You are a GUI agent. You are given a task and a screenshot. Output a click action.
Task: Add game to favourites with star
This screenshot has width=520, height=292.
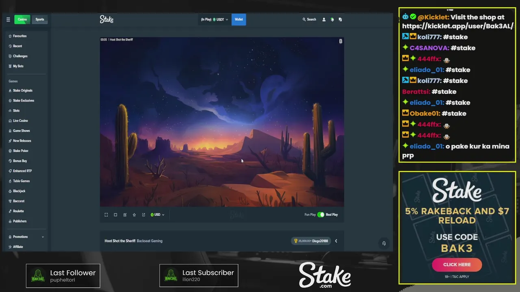coord(134,215)
